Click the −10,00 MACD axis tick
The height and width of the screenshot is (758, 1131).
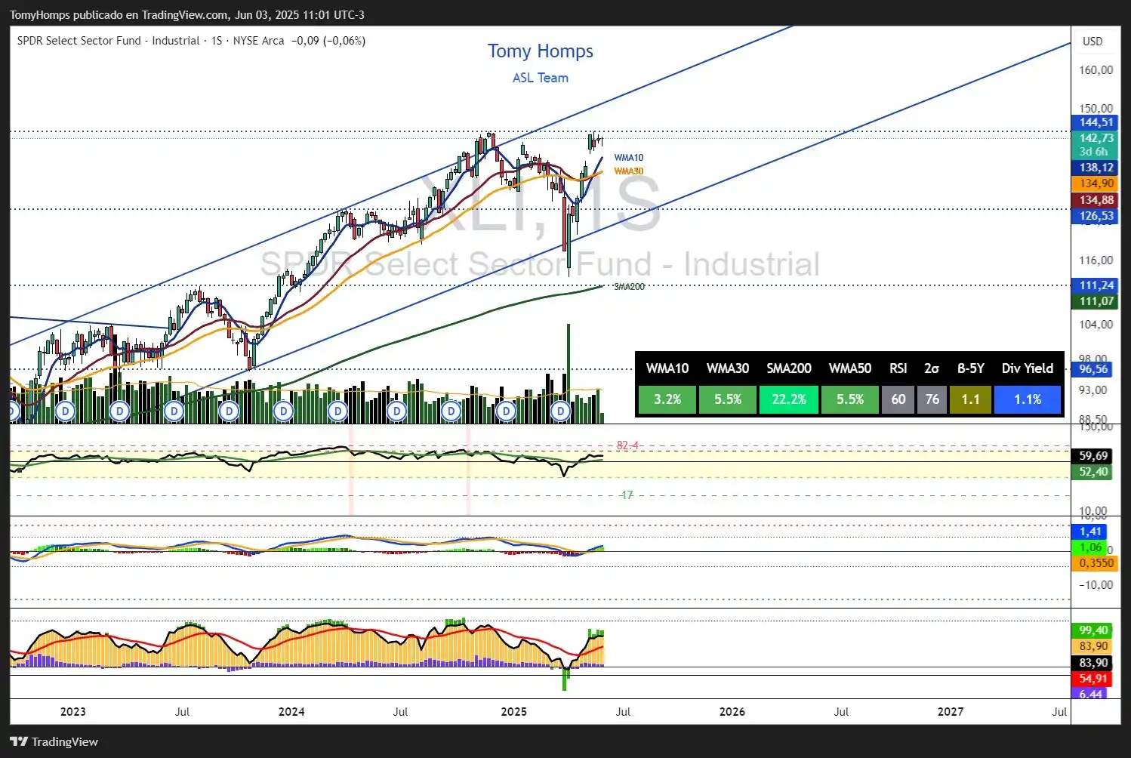tap(1096, 585)
